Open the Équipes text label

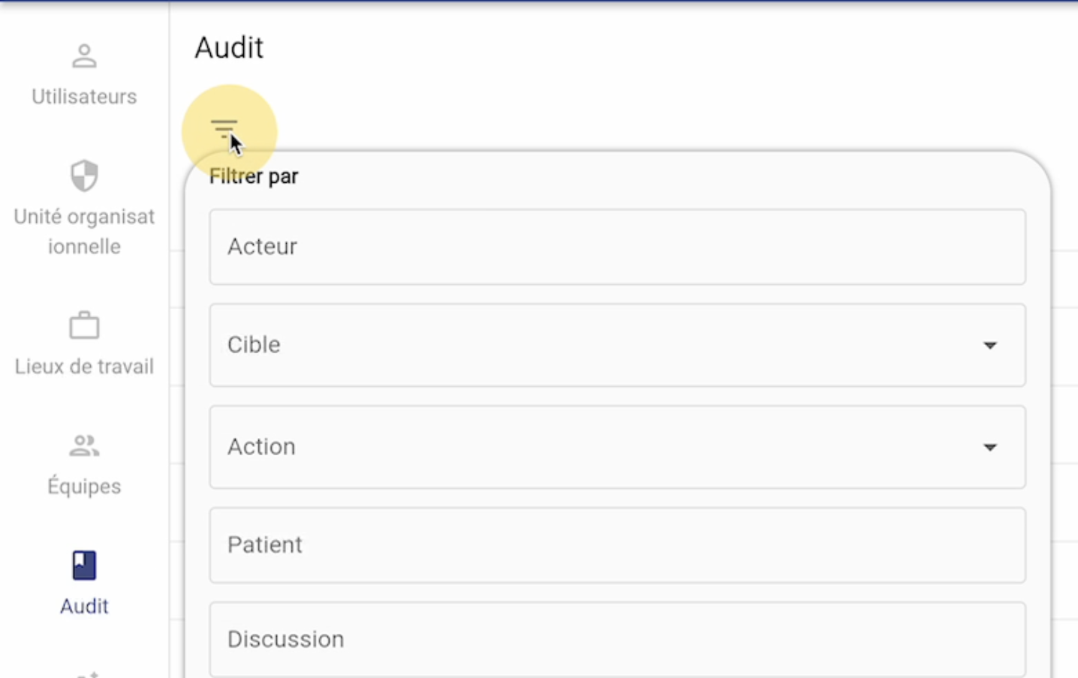click(84, 486)
